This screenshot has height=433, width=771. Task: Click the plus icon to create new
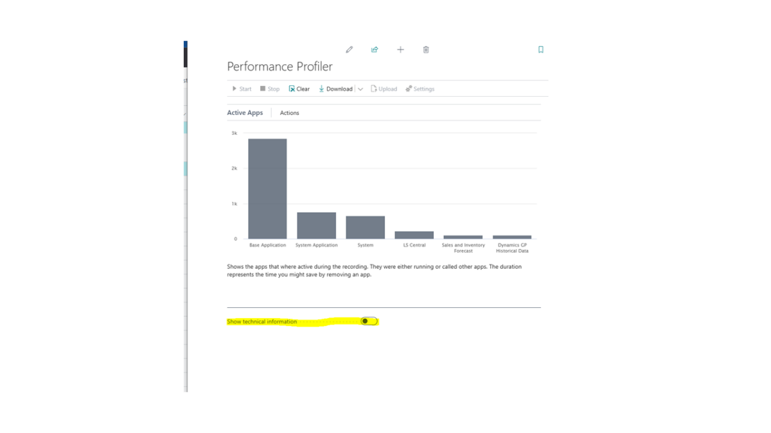coord(400,49)
